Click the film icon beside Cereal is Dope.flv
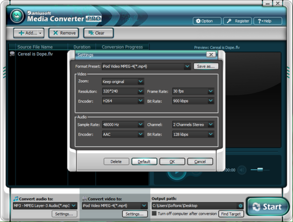Image resolution: width=293 pixels, height=222 pixels. tap(12, 54)
